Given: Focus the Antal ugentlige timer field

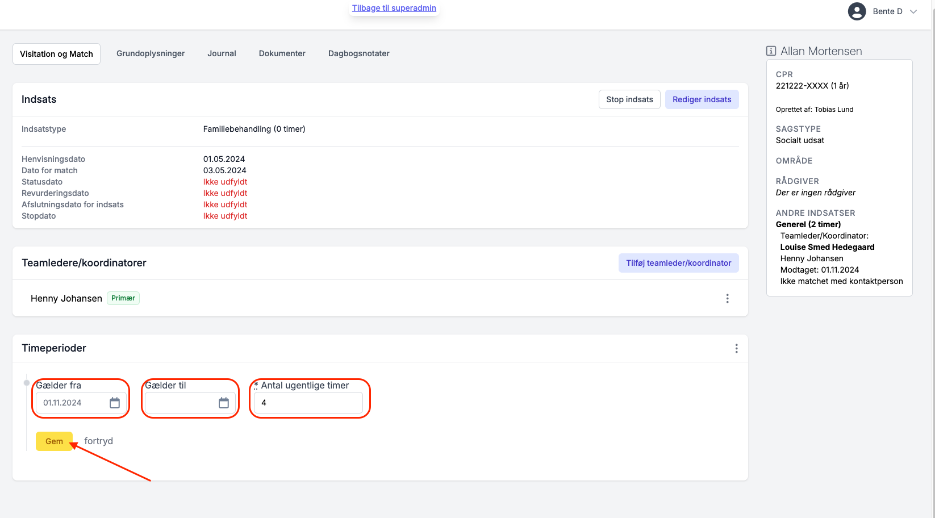Looking at the screenshot, I should tap(308, 403).
